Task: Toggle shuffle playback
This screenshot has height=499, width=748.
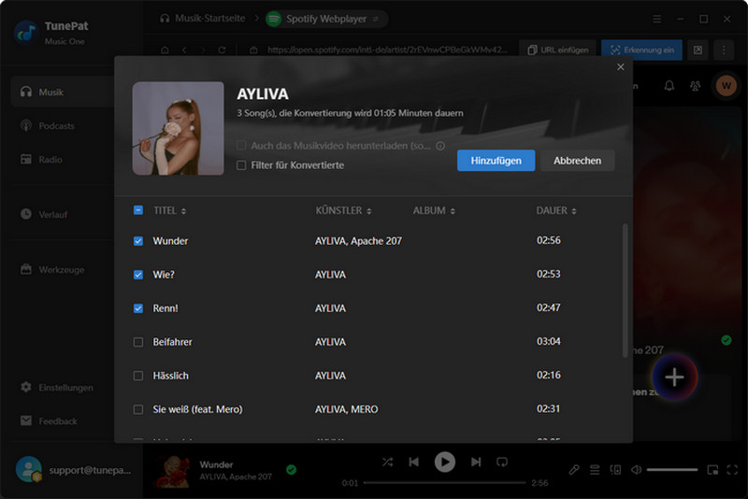Action: tap(387, 462)
